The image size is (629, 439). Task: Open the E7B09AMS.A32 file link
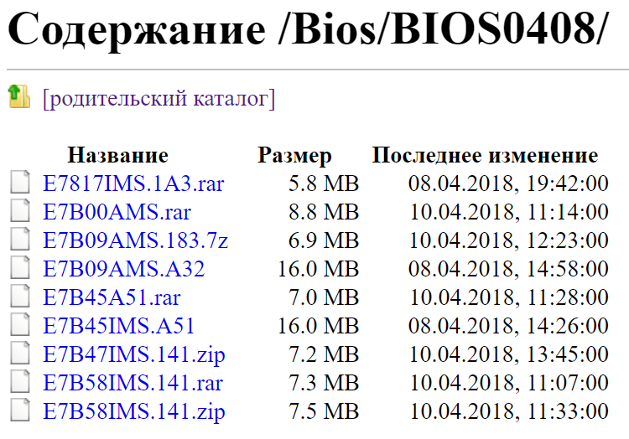tap(123, 270)
